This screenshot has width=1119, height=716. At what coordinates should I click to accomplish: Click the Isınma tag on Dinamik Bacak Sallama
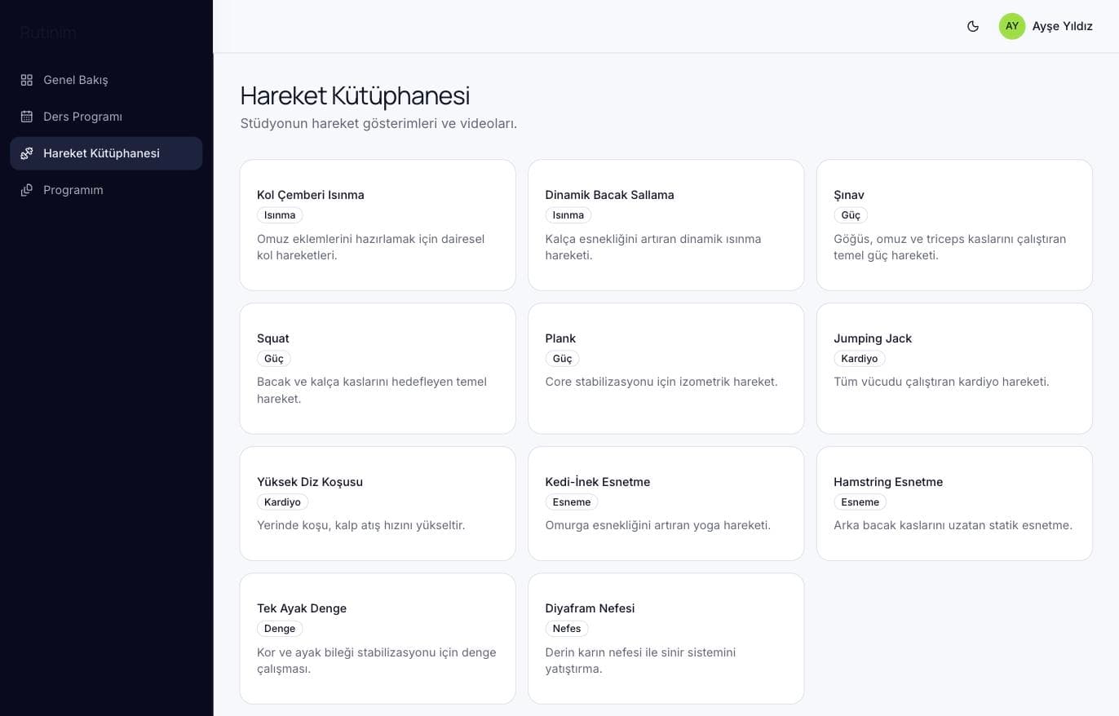568,215
